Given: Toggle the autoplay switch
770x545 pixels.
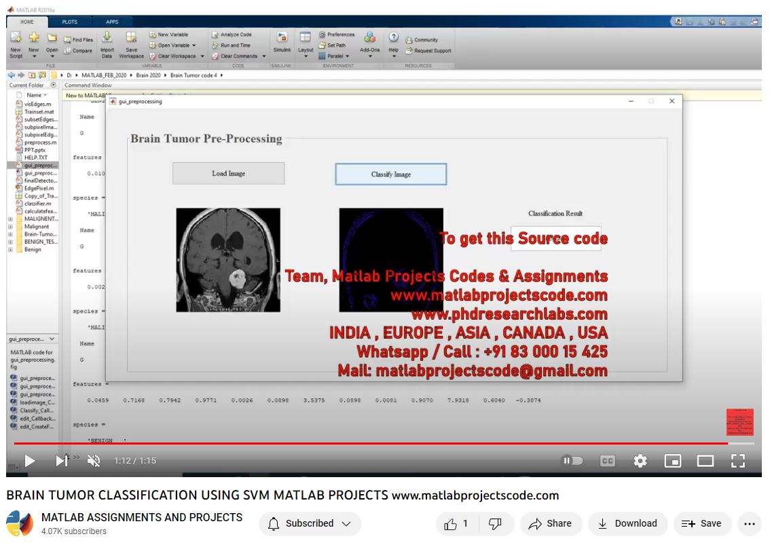Looking at the screenshot, I should (x=572, y=461).
